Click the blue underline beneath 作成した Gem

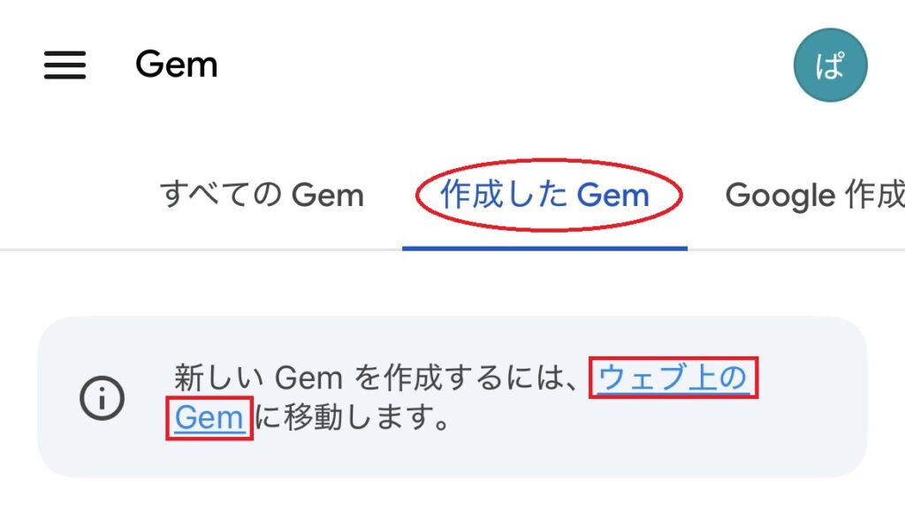click(x=544, y=248)
